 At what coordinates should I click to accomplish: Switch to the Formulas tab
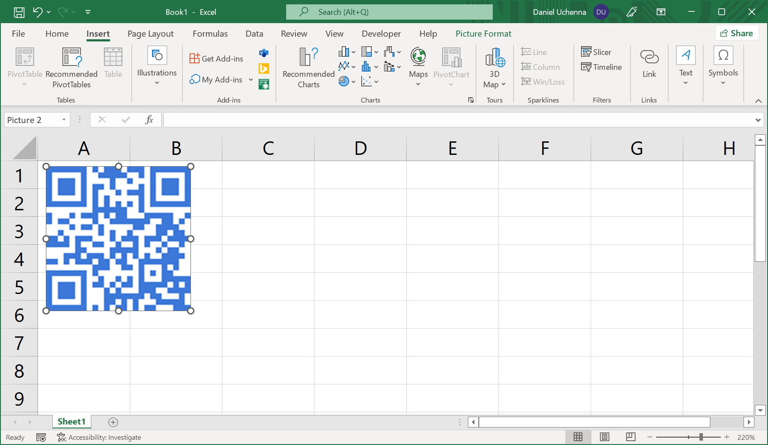coord(210,34)
